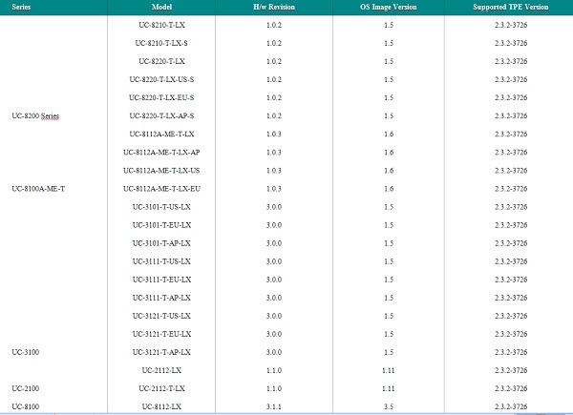
Task: Select the UC-2100 series label
Action: point(26,388)
